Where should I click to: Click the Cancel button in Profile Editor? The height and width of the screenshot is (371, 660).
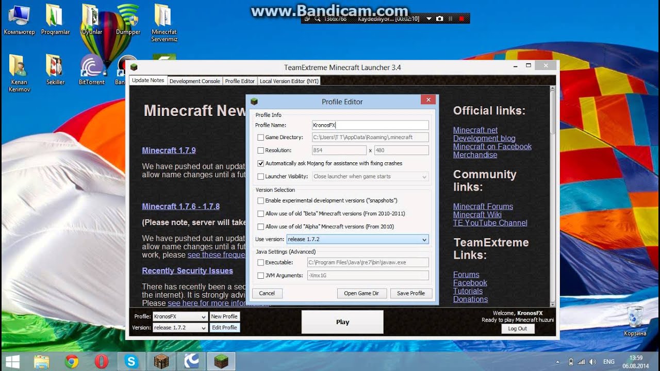click(267, 293)
